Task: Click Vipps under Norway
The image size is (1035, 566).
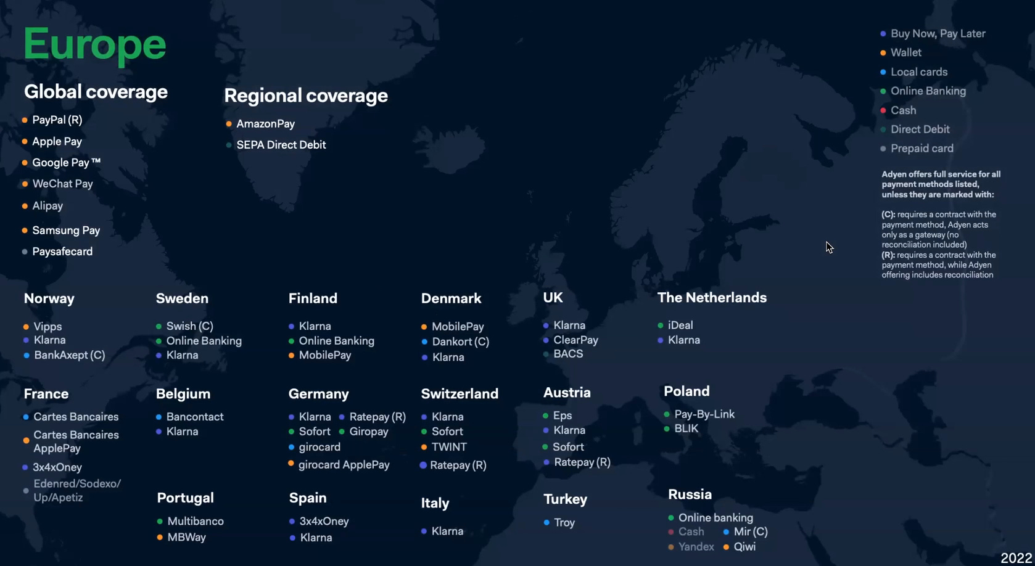Action: coord(47,327)
